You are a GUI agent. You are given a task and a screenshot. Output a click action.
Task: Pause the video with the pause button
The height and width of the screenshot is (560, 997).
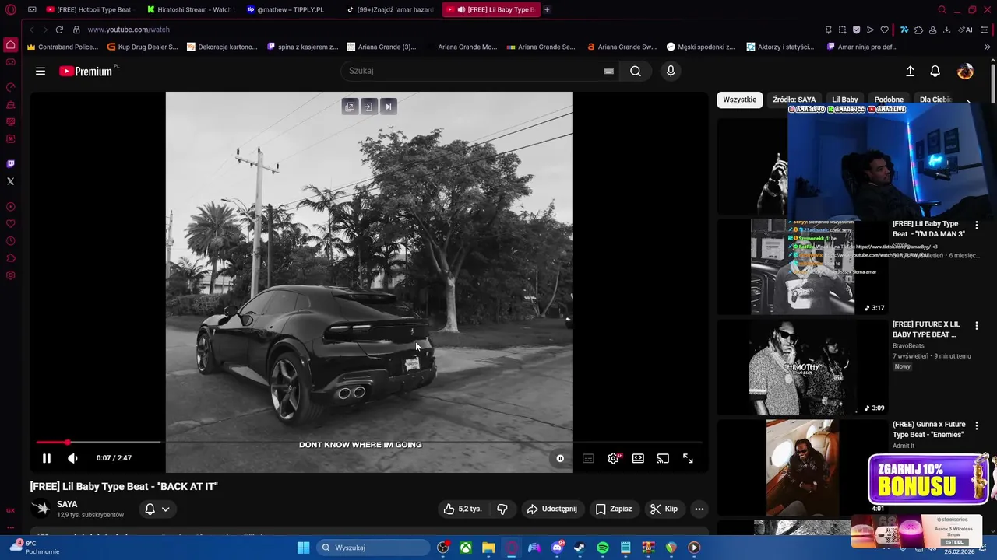(47, 459)
